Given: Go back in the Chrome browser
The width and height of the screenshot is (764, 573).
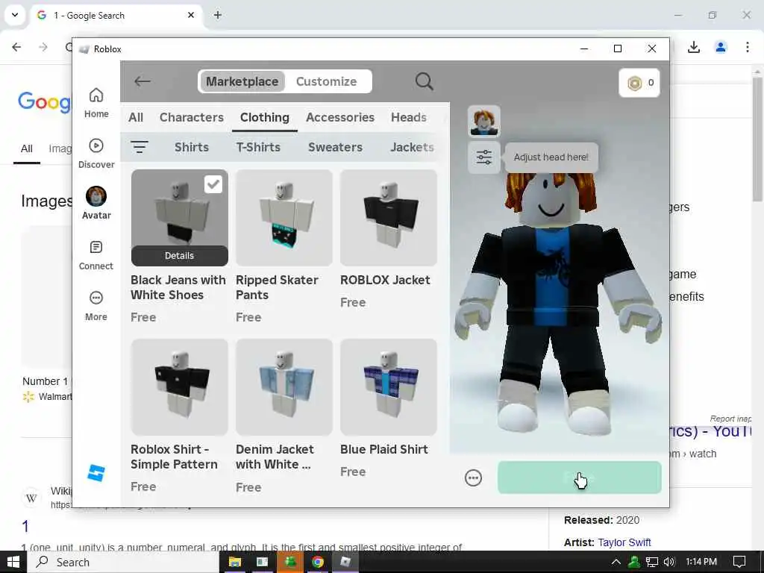Looking at the screenshot, I should point(16,47).
